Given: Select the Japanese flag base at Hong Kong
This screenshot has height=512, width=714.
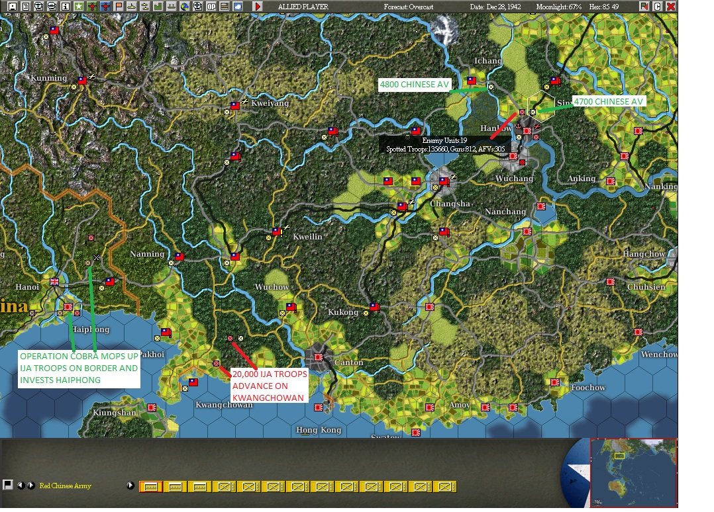Looking at the screenshot, I should coord(319,407).
